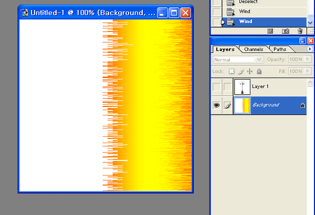Select the highlighted Wind history state
The image size is (315, 215).
pyautogui.click(x=265, y=21)
